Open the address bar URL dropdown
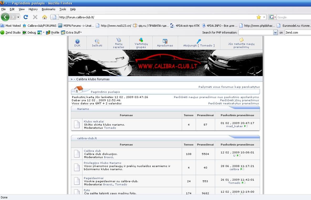The width and height of the screenshot is (311, 200). coord(264,17)
